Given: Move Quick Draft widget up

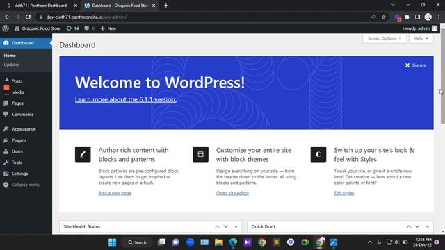Looking at the screenshot, I should tap(409, 226).
